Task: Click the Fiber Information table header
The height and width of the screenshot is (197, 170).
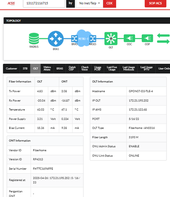Action: (20, 82)
